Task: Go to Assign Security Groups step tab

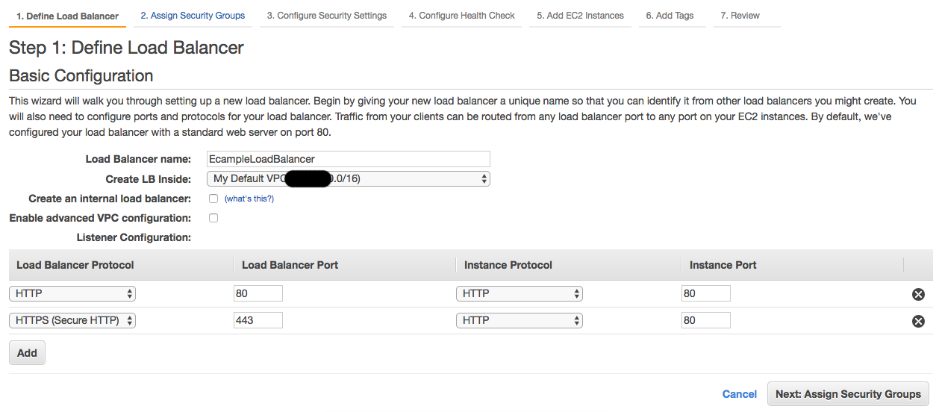Action: tap(193, 16)
